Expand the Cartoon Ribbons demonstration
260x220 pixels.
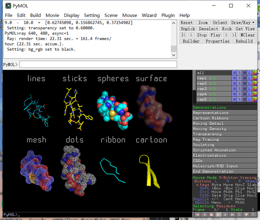[211, 118]
